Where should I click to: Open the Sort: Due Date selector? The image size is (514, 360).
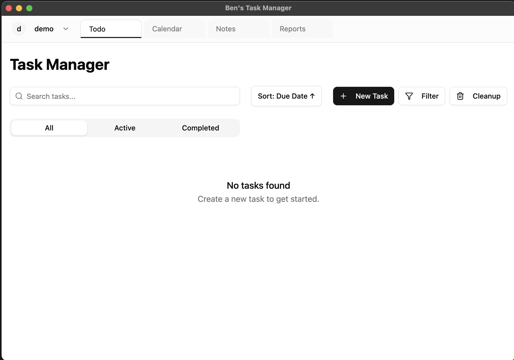(286, 96)
